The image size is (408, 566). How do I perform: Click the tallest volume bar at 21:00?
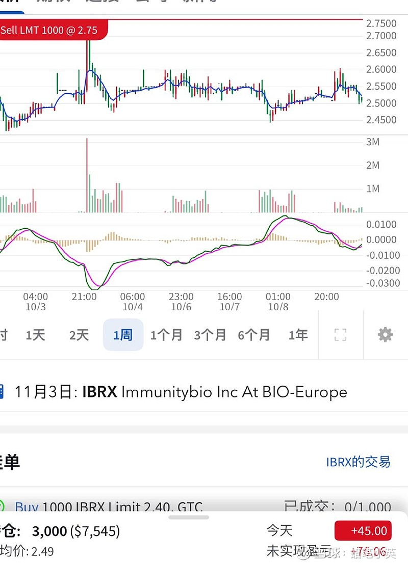87,175
